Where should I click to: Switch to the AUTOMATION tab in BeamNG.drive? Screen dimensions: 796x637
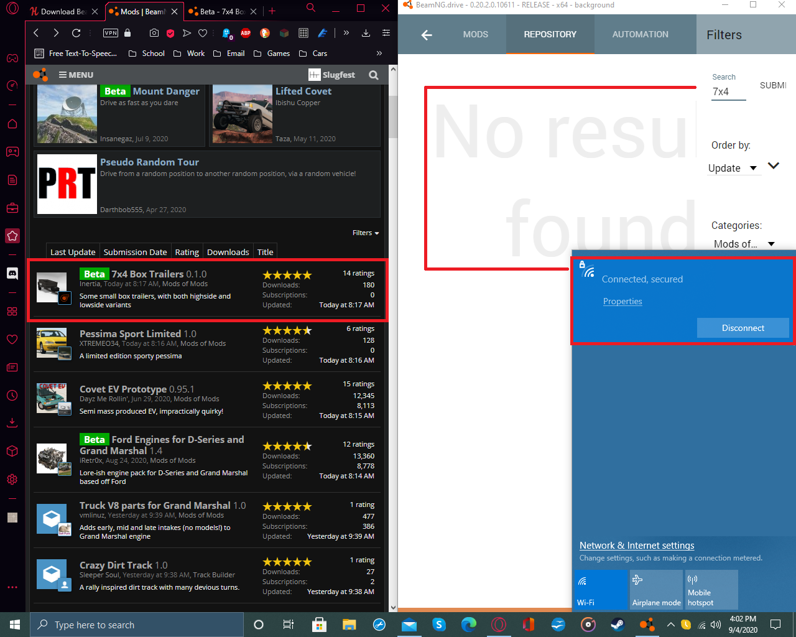641,34
